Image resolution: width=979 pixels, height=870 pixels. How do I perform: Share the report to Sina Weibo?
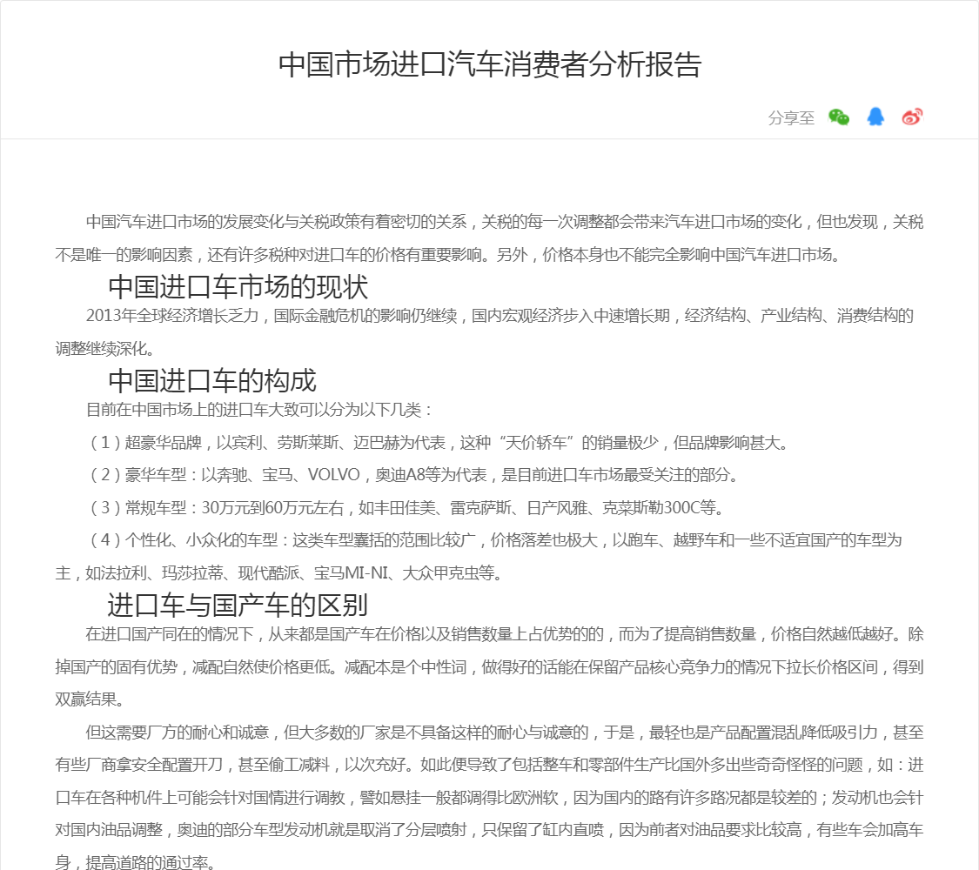tap(912, 117)
